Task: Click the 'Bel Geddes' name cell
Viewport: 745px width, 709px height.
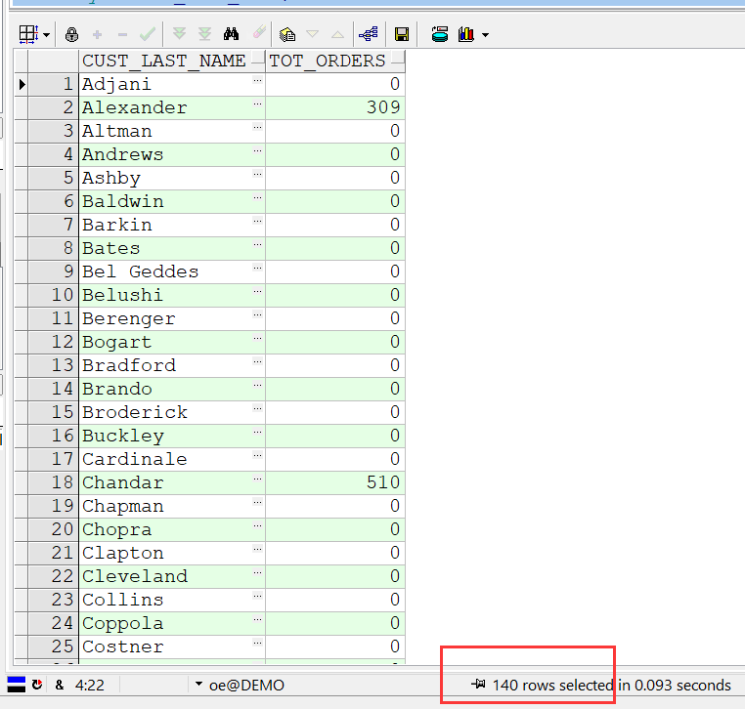Action: (x=172, y=271)
